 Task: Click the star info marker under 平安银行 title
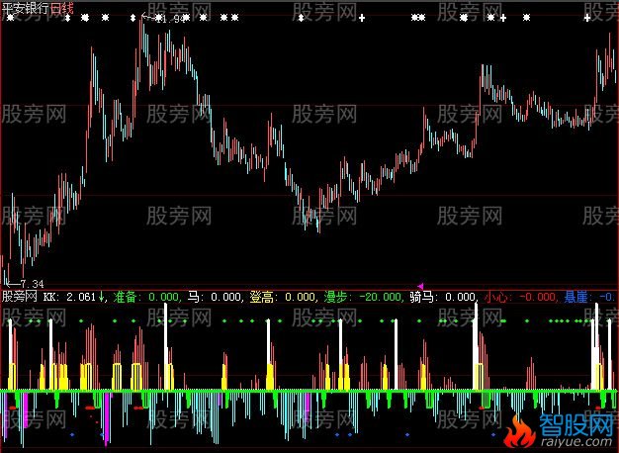pyautogui.click(x=10, y=18)
